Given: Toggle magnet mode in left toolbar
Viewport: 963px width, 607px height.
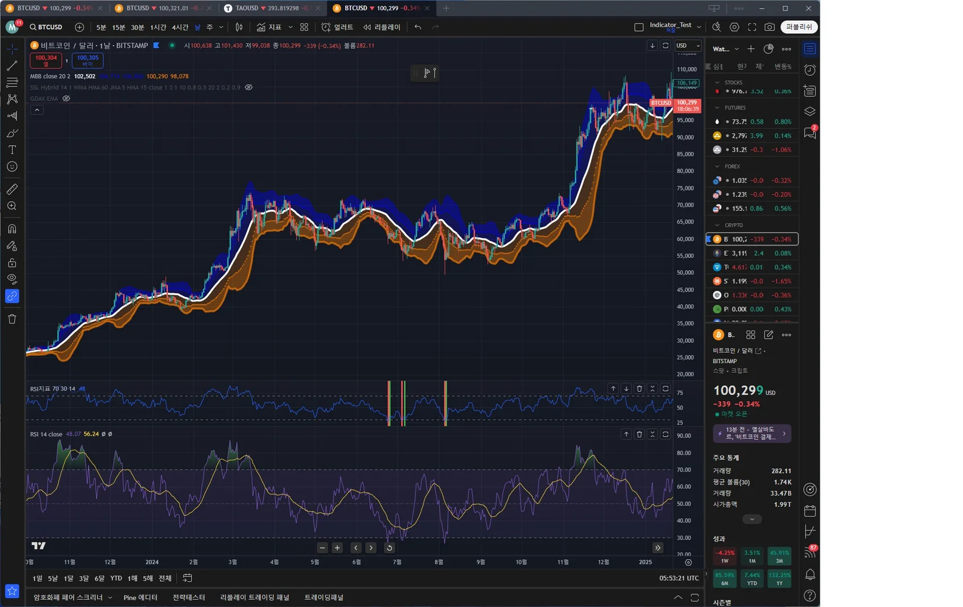Looking at the screenshot, I should pos(12,229).
